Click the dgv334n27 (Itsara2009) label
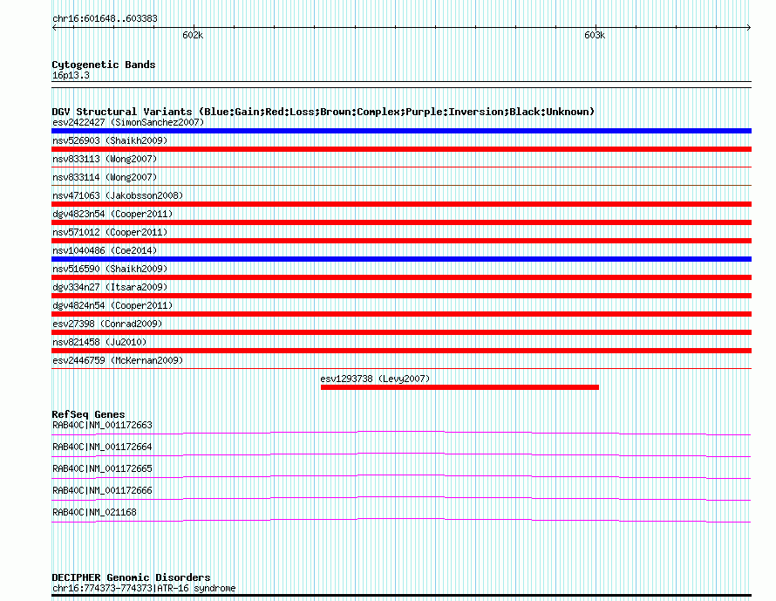The image size is (776, 601). point(110,287)
